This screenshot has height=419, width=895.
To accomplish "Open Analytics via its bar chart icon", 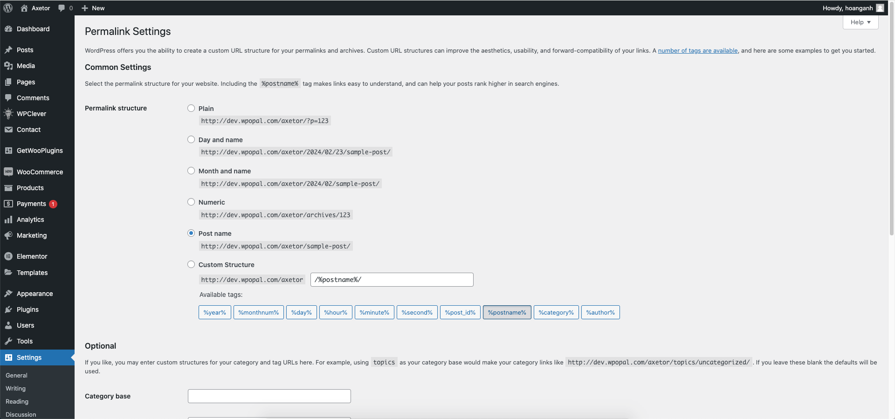I will [8, 220].
